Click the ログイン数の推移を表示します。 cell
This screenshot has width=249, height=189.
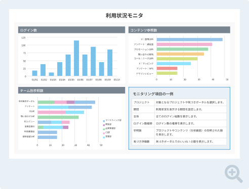(x=190, y=123)
